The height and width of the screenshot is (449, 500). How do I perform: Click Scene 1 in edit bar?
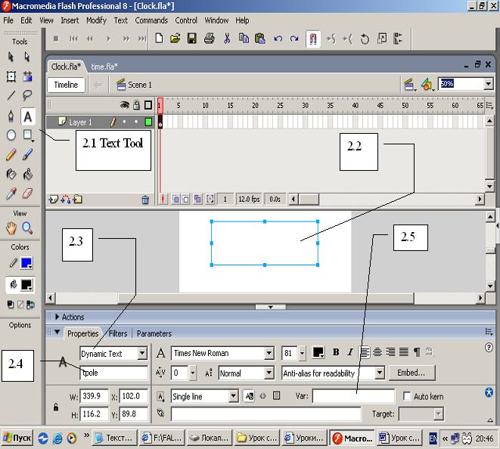[134, 85]
